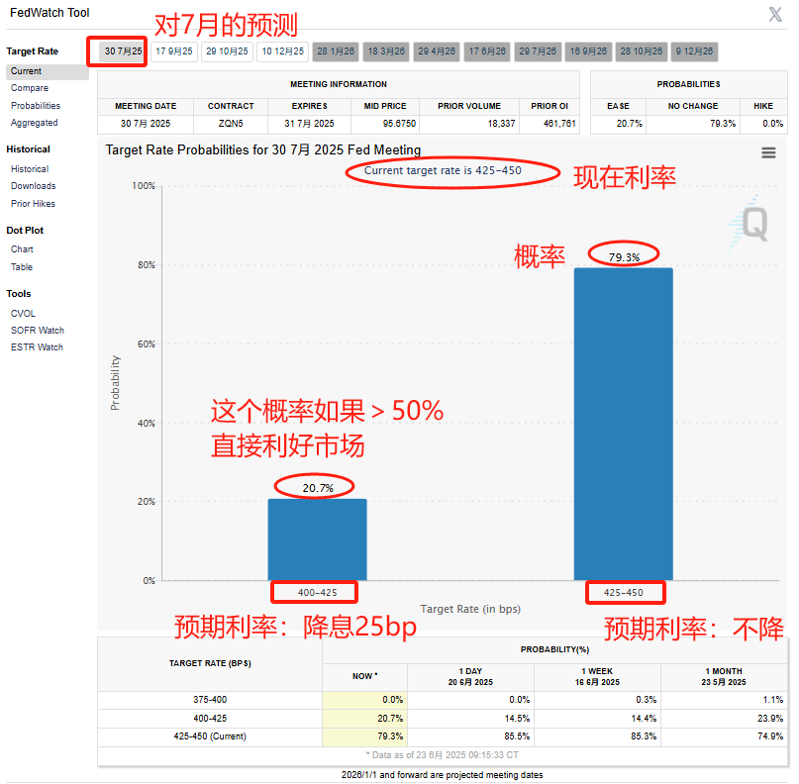Screen dimensions: 799x784
Task: Click the HIKE 0.0% cell
Action: tap(763, 124)
